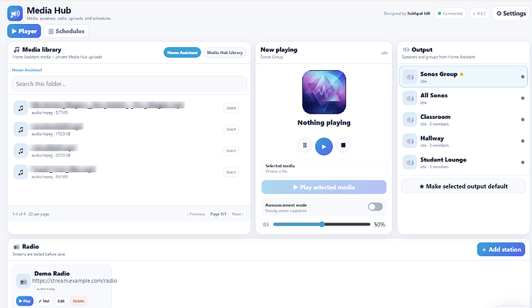Delete the Demo Radio station

click(79, 301)
